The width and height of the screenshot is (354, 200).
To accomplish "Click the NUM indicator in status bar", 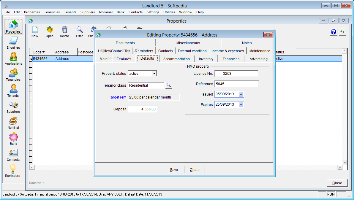I will (x=331, y=194).
